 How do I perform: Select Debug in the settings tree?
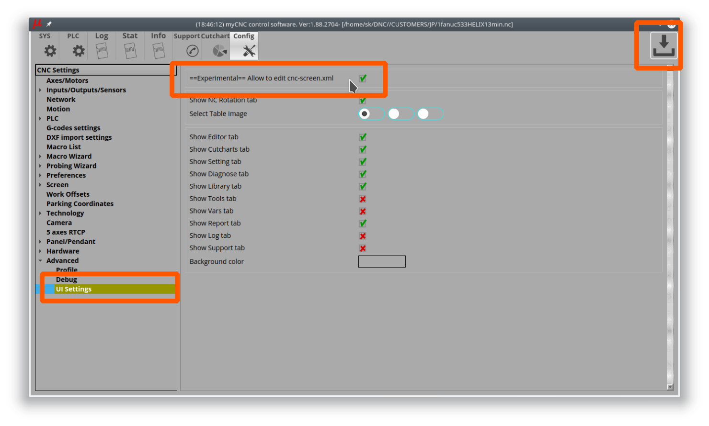pyautogui.click(x=67, y=280)
